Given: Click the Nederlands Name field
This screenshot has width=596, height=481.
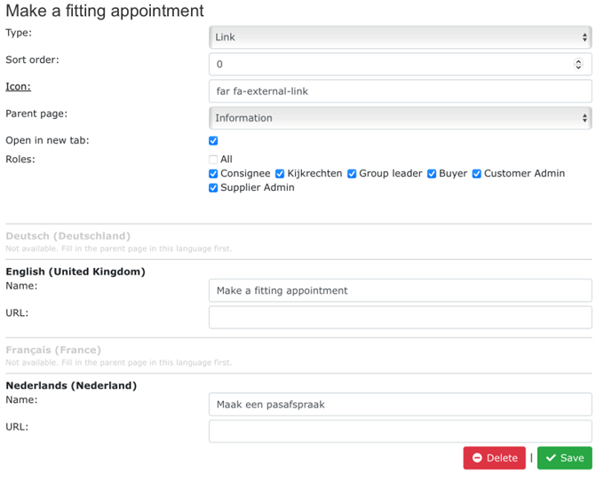Looking at the screenshot, I should (x=400, y=404).
